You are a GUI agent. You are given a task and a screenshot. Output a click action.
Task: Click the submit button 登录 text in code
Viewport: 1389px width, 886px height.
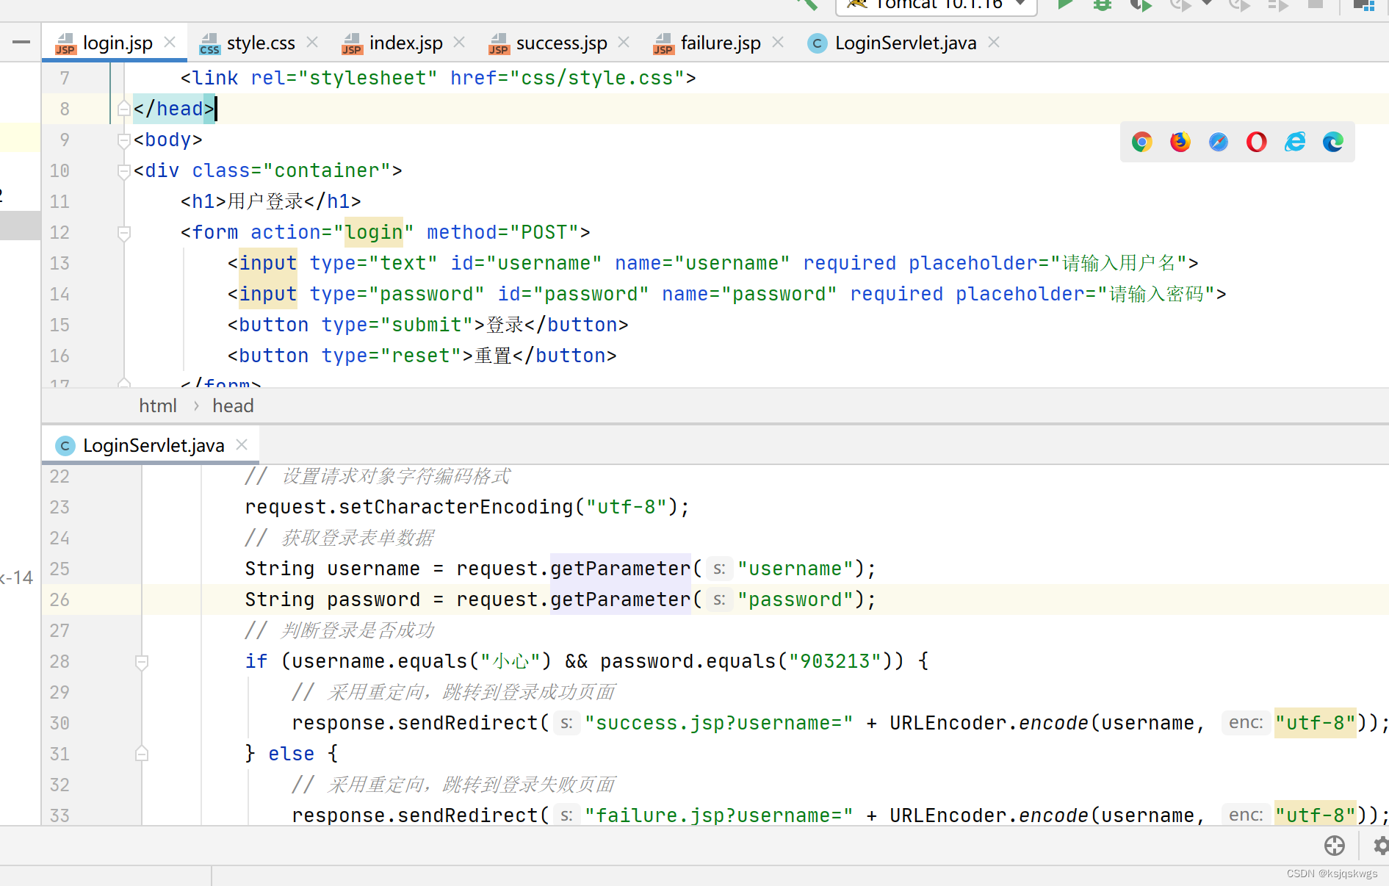point(505,325)
